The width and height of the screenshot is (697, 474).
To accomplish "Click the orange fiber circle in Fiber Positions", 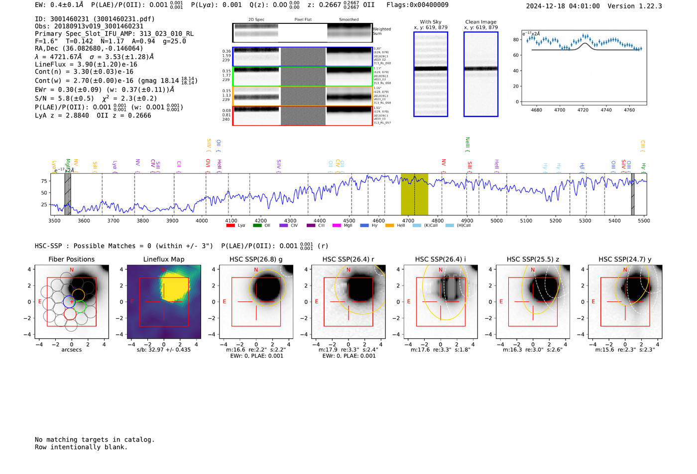I will pyautogui.click(x=79, y=294).
